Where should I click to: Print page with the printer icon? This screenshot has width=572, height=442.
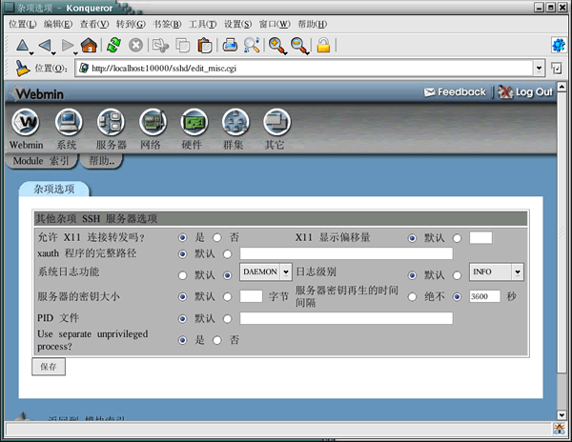(230, 46)
